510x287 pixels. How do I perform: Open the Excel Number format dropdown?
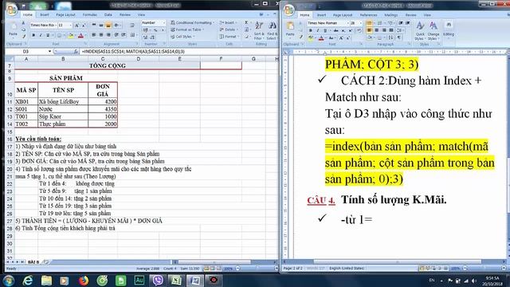pos(164,23)
